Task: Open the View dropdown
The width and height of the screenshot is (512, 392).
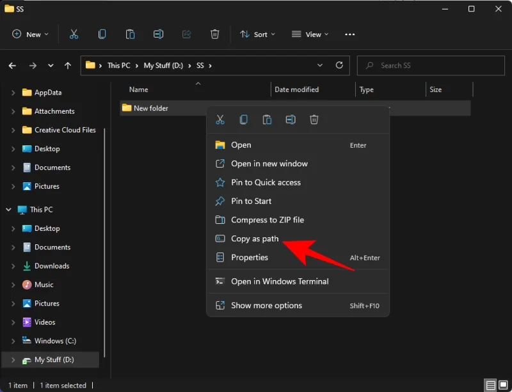Action: pyautogui.click(x=310, y=35)
